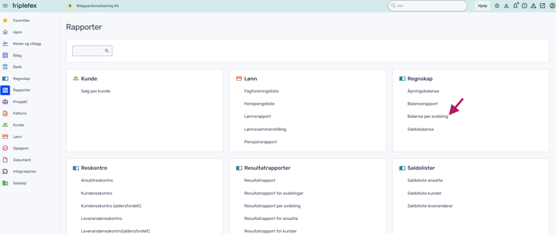Image resolution: width=556 pixels, height=234 pixels.
Task: Click the Oppgave checkmark icon
Action: [x=5, y=148]
